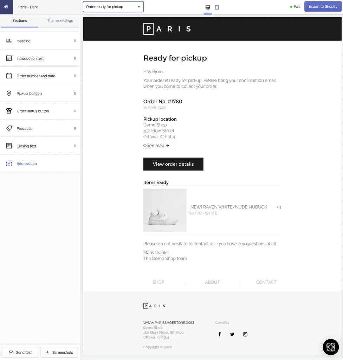343x360 pixels.
Task: Click the Closing text section icon
Action: click(x=9, y=146)
